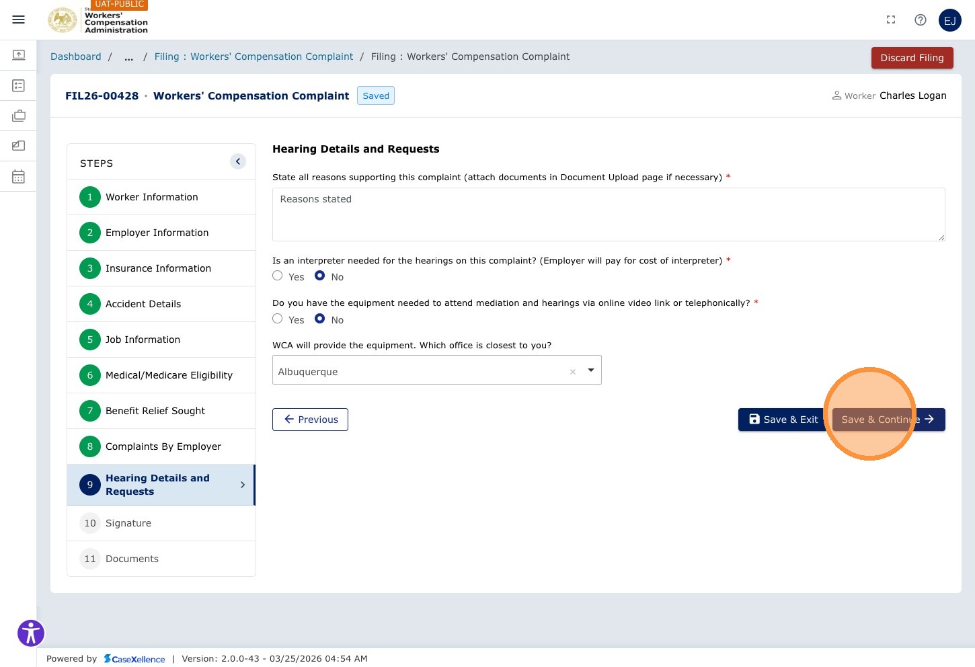Select No for having video equipment
Viewport: 975px width, 667px height.
(320, 319)
